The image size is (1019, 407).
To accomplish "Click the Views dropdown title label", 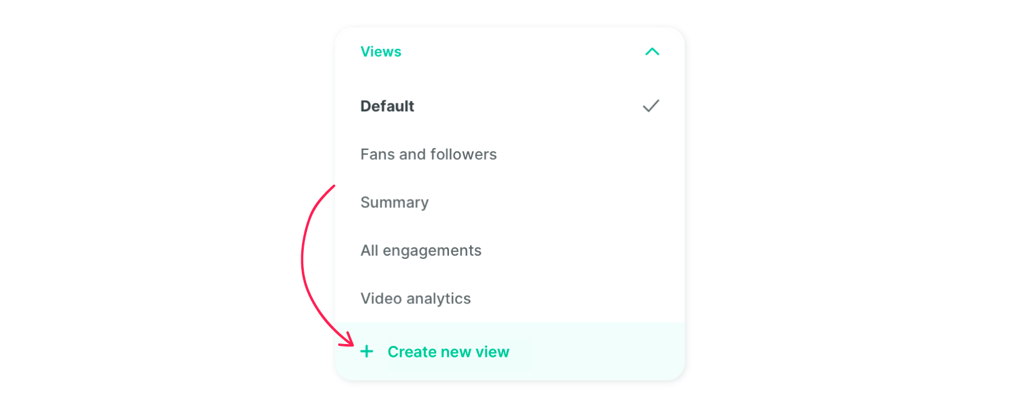I will pyautogui.click(x=381, y=52).
